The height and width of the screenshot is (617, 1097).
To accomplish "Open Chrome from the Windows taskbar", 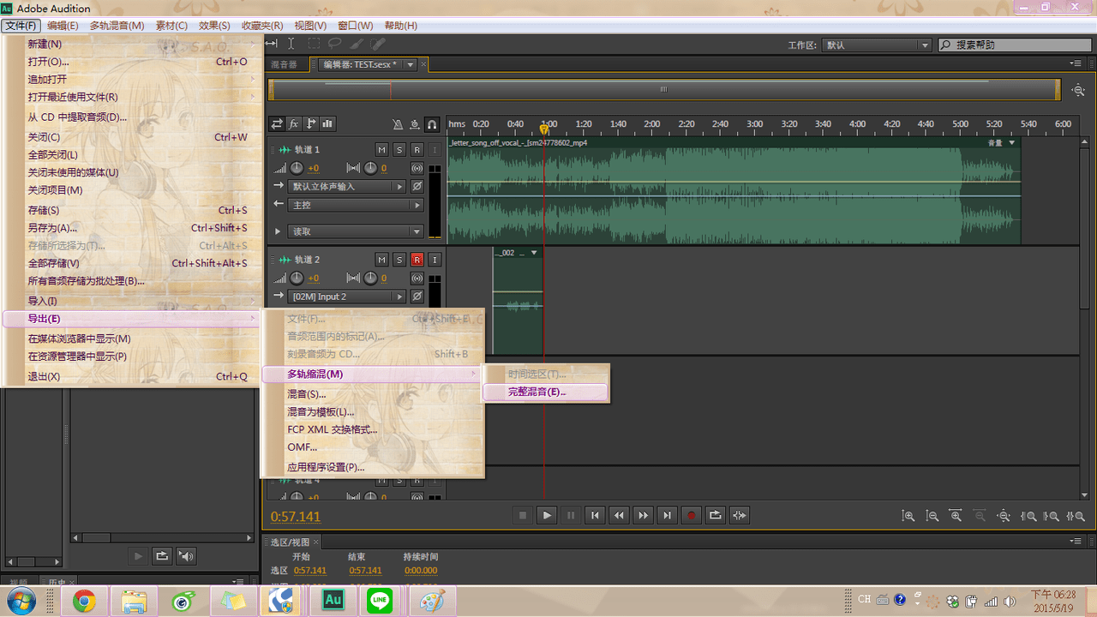I will 84,602.
